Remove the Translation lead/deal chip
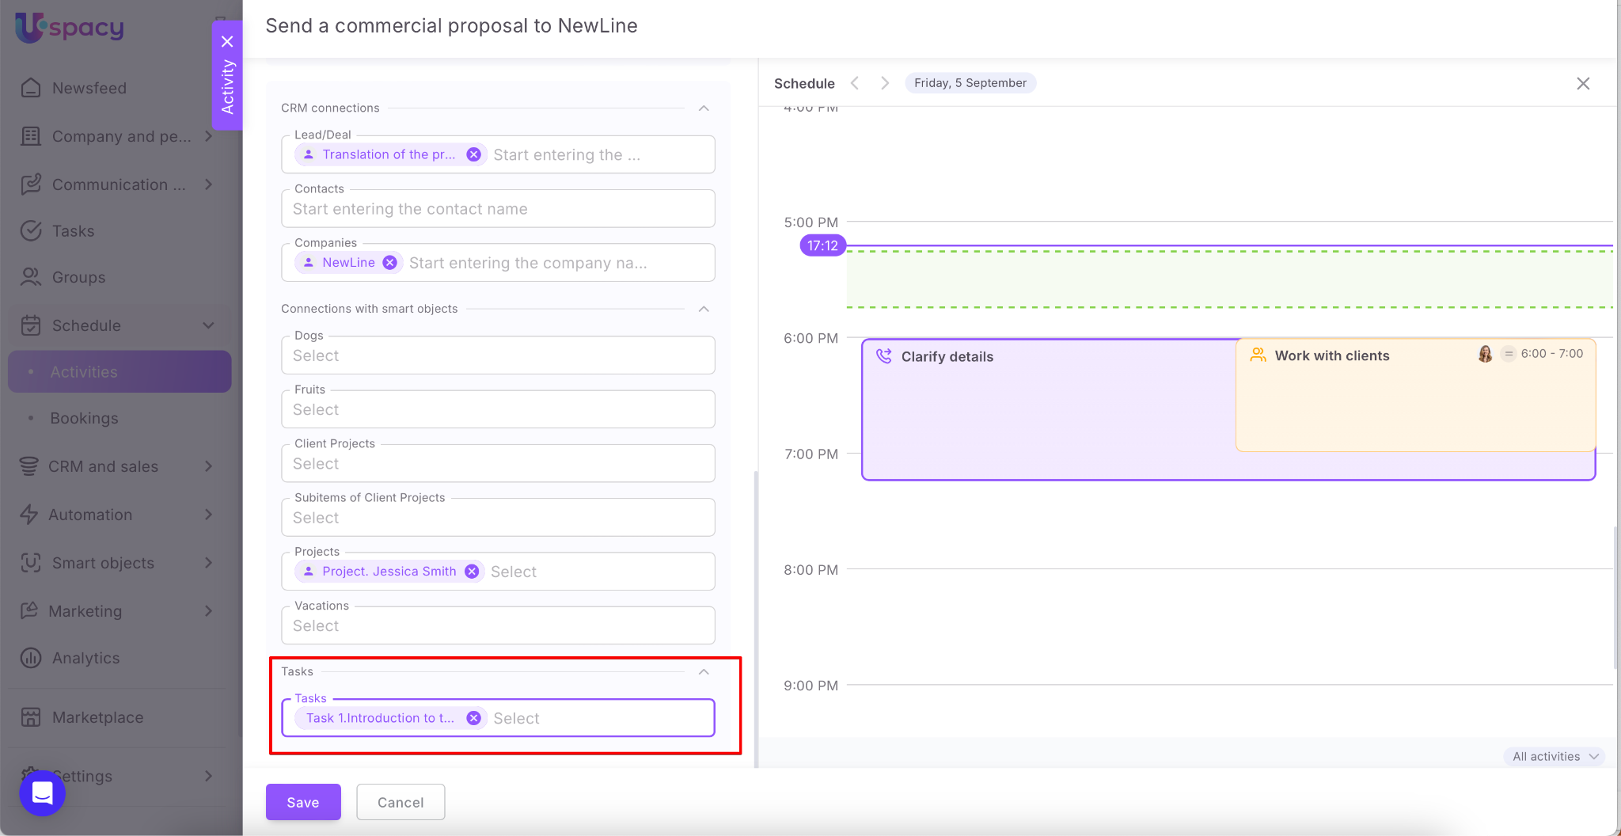 click(x=473, y=154)
